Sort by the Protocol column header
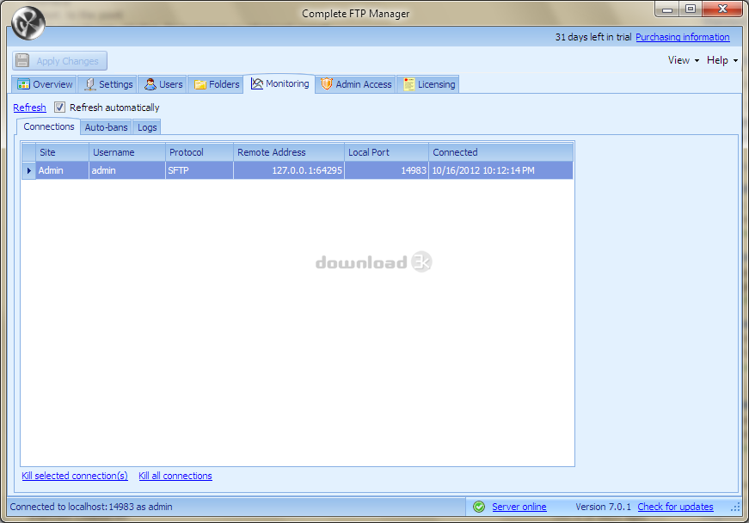This screenshot has width=749, height=523. tap(200, 152)
